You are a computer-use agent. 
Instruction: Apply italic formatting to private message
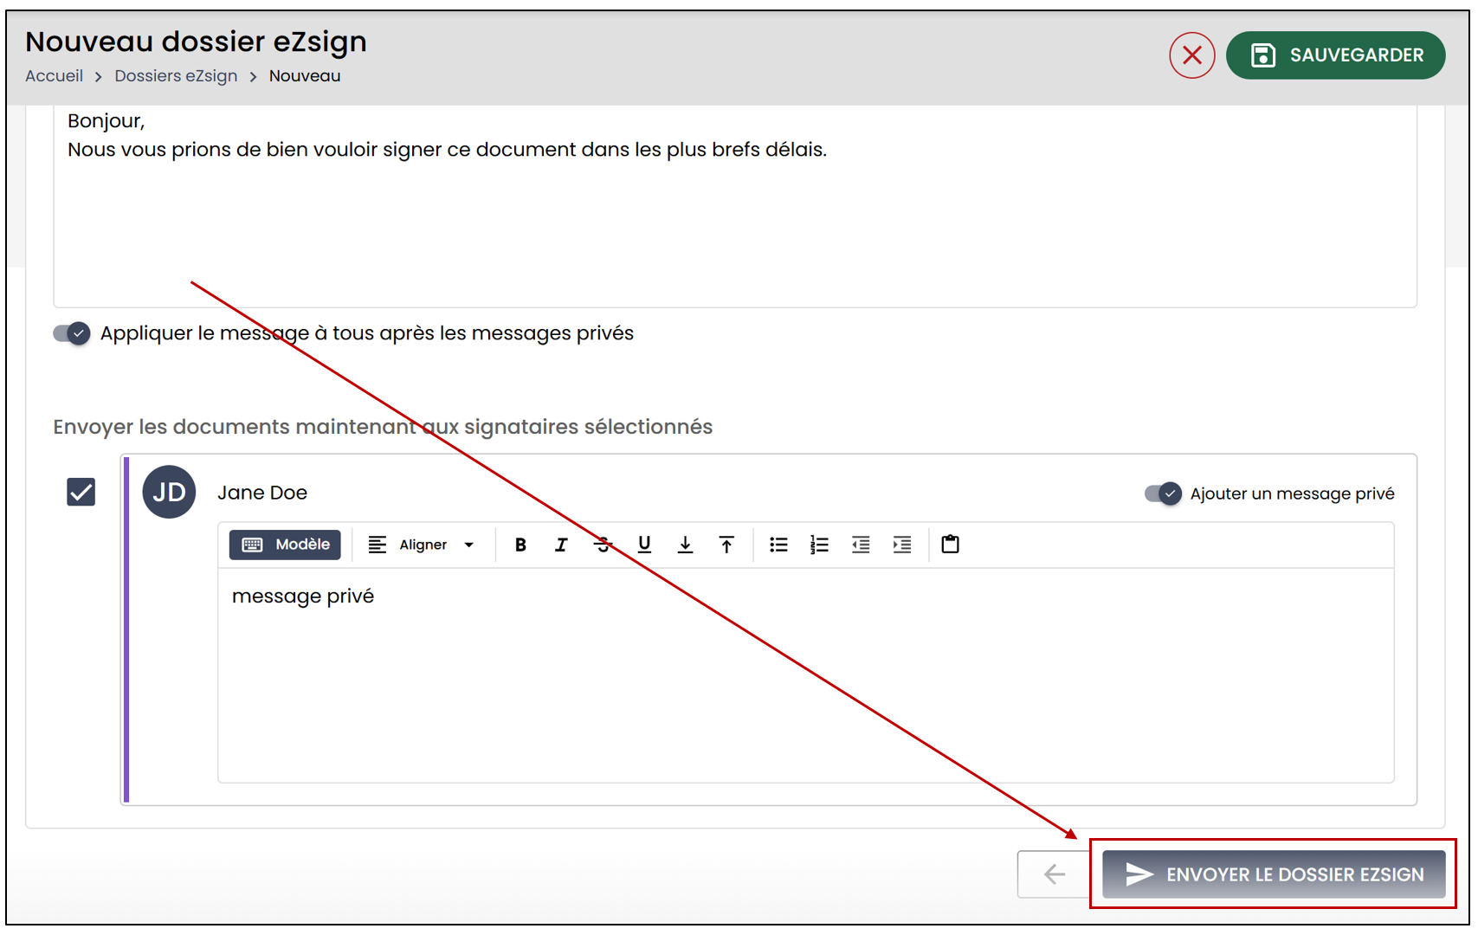coord(561,545)
